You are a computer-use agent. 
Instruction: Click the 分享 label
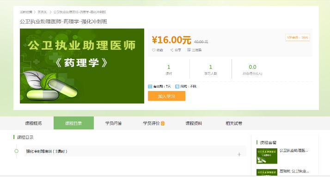click(178, 50)
